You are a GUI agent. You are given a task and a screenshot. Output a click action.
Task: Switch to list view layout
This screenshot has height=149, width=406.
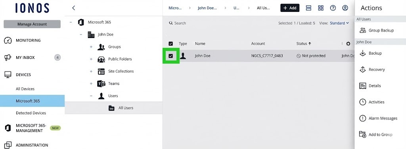pos(308,8)
